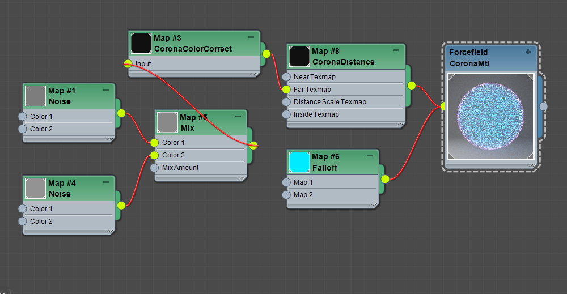
Task: Expand the Forcefield CoronaMtl node
Action: [528, 52]
